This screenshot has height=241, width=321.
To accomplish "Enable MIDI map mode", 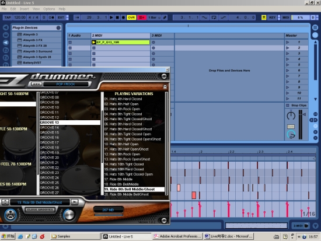I will (286, 18).
